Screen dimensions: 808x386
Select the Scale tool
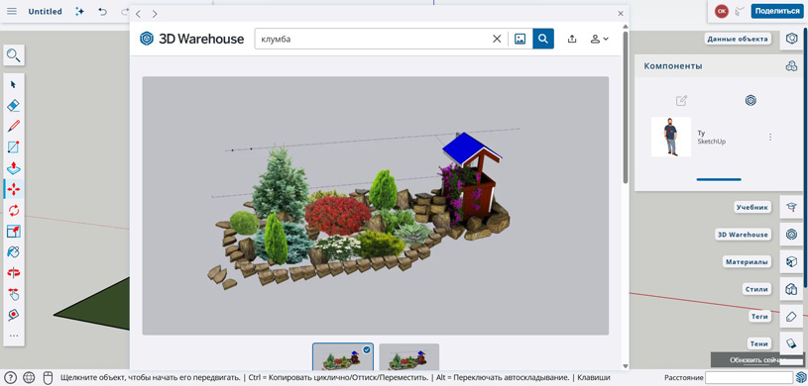pyautogui.click(x=14, y=231)
